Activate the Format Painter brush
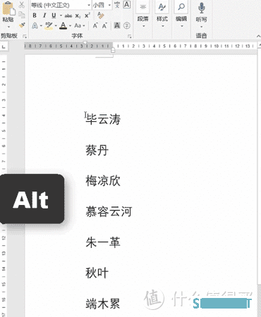 tap(22, 25)
